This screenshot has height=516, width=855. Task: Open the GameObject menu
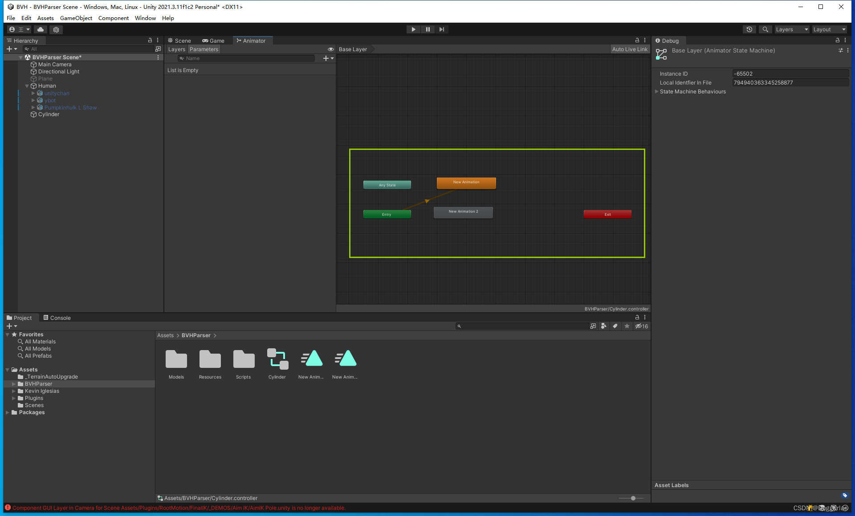(x=76, y=18)
